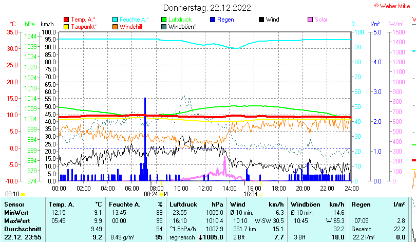416x242 pixels.
Task: Click the yellow Taupunkt legend swatch
Action: [66, 26]
